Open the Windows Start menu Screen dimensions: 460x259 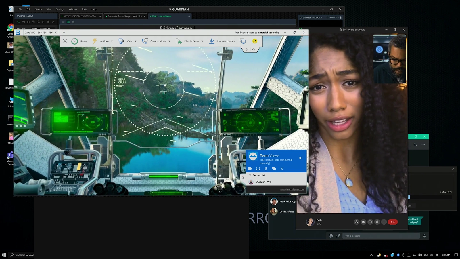(4, 255)
